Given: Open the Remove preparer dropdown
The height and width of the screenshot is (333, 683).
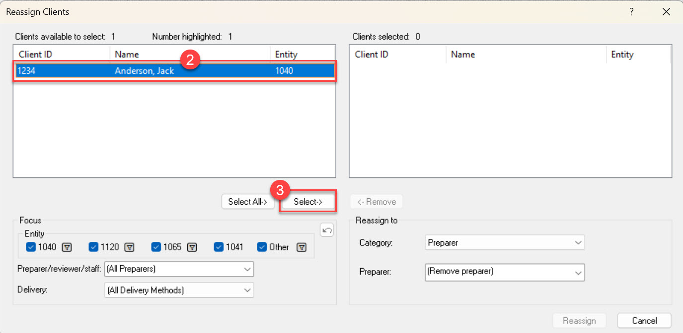Looking at the screenshot, I should tap(505, 272).
